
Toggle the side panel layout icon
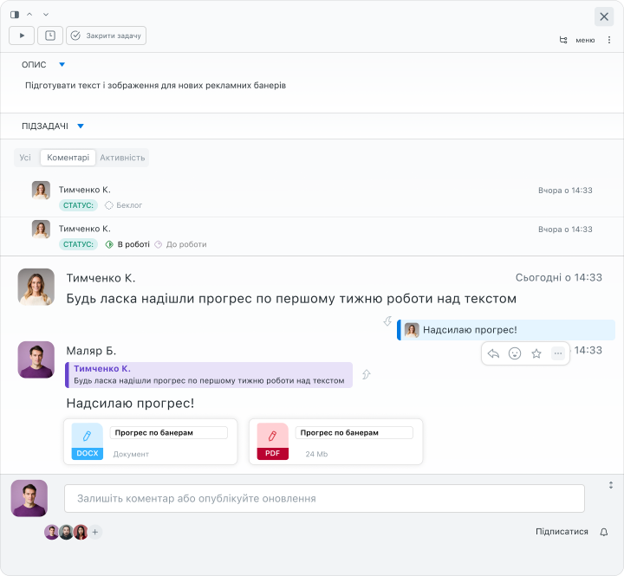click(15, 15)
